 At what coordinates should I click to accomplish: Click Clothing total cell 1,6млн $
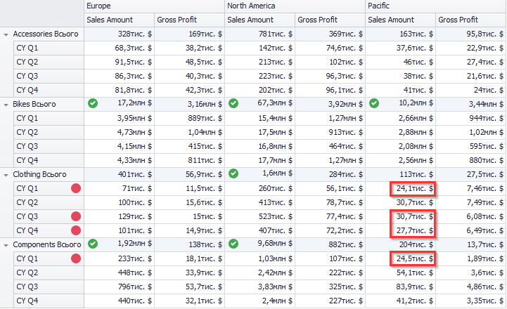pyautogui.click(x=259, y=173)
